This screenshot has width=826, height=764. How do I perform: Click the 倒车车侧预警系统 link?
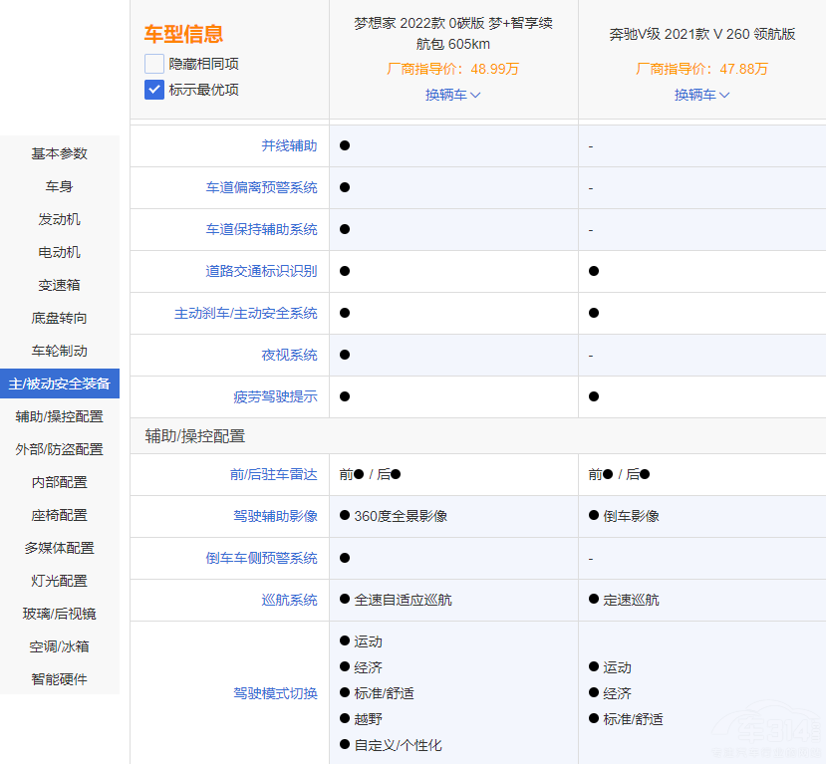261,558
